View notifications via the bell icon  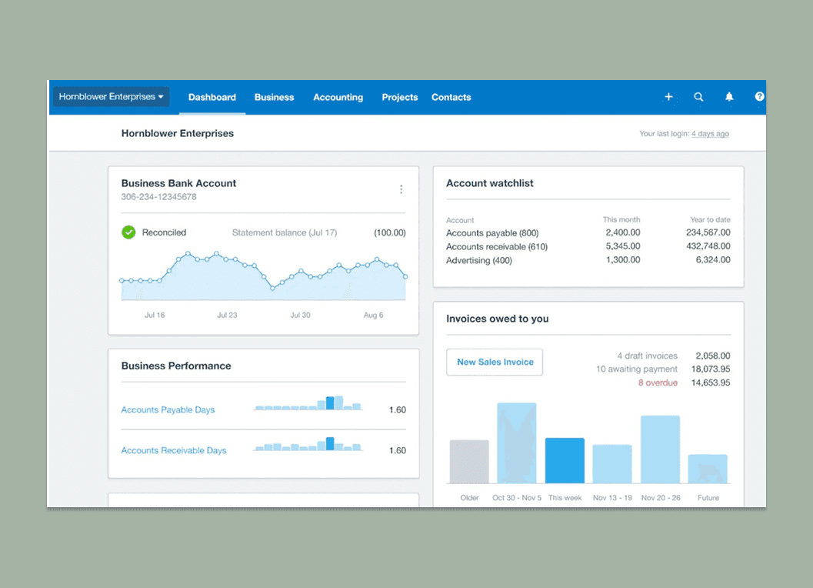[729, 97]
